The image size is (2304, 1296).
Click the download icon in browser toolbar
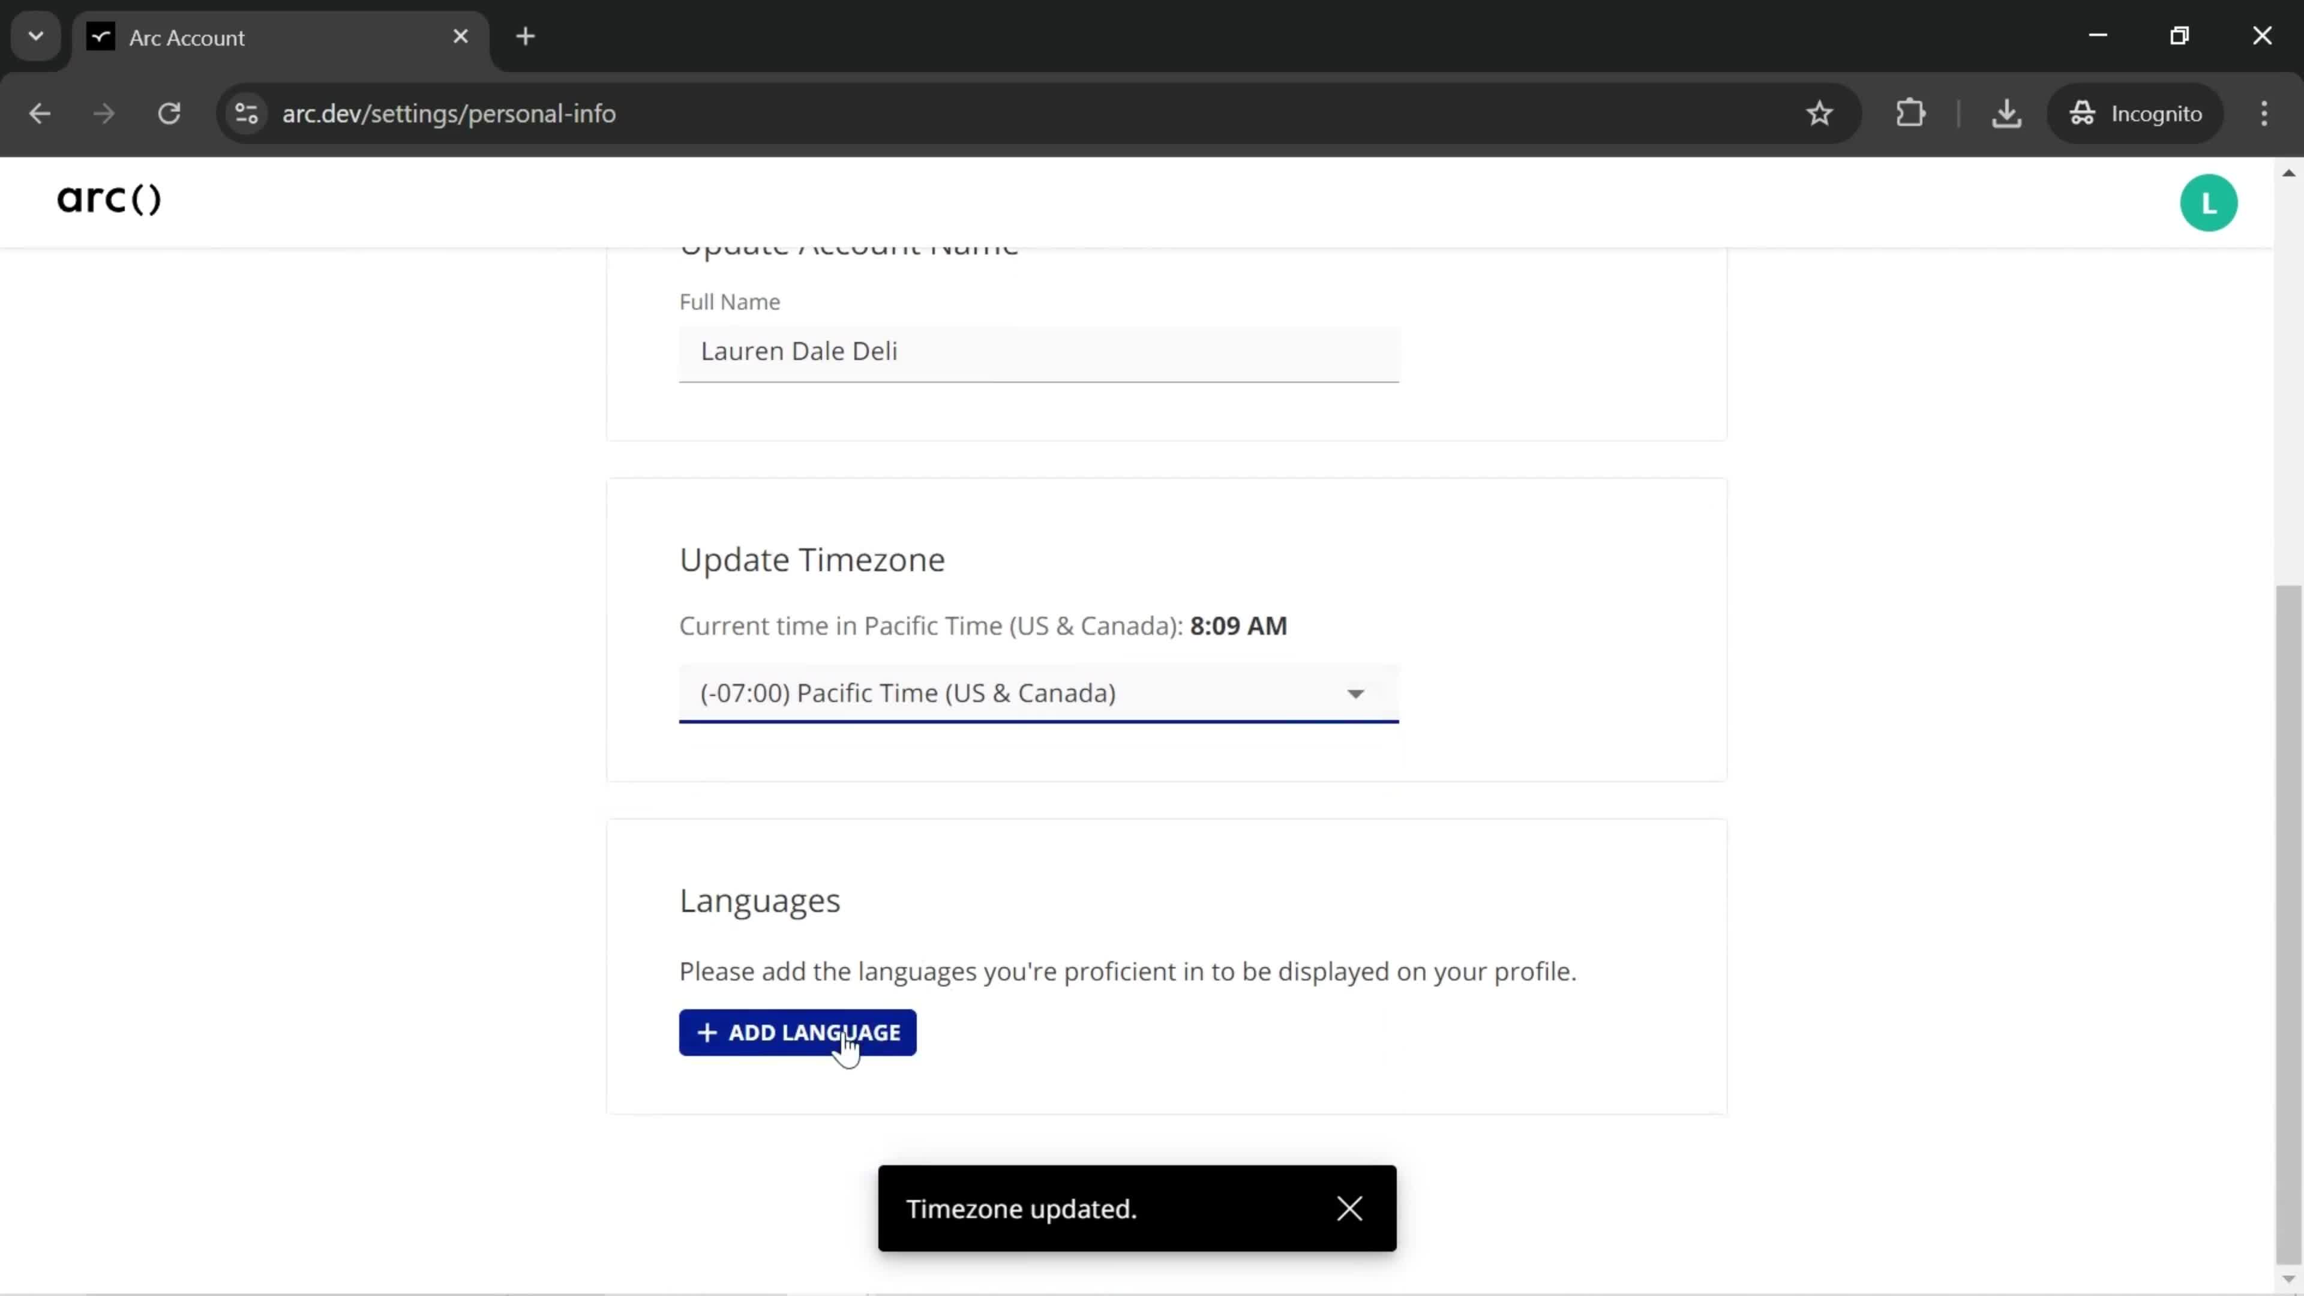click(x=2006, y=112)
